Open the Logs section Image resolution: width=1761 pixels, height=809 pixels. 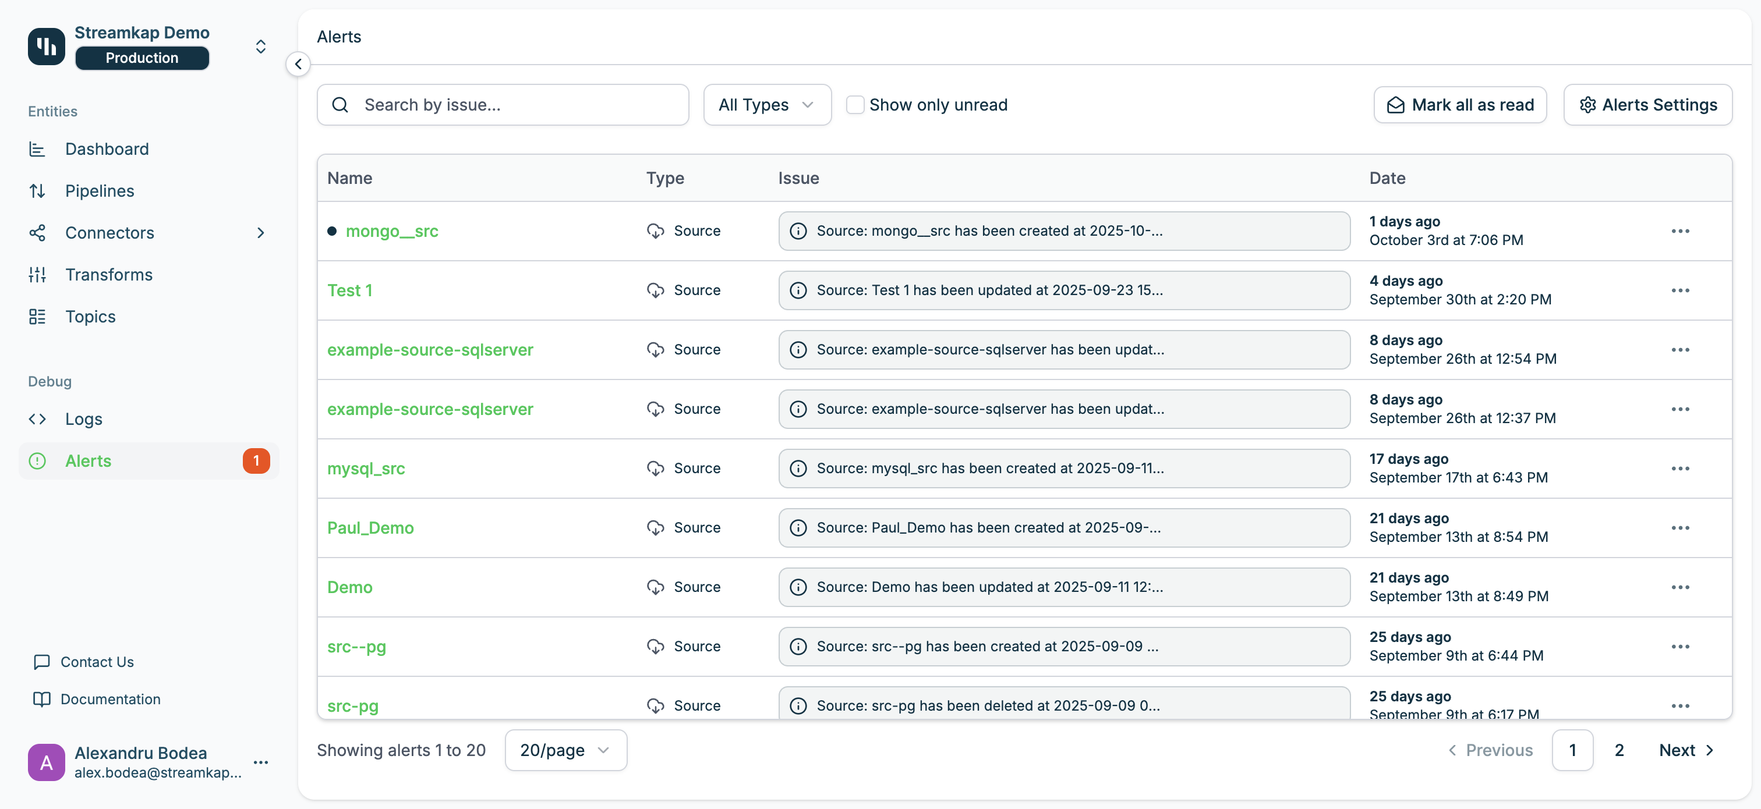[83, 419]
